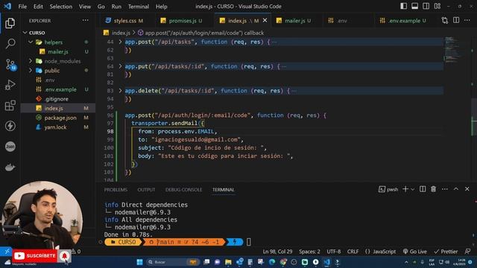Open the Explorer view in activity bar
Screen dimensions: 477x268
point(10,23)
